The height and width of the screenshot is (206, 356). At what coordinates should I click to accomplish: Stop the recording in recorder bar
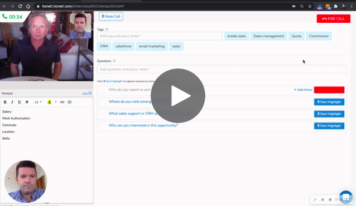[330, 200]
